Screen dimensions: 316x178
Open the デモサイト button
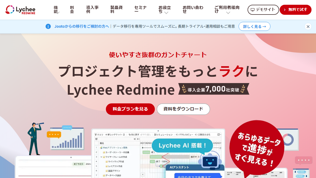click(263, 10)
